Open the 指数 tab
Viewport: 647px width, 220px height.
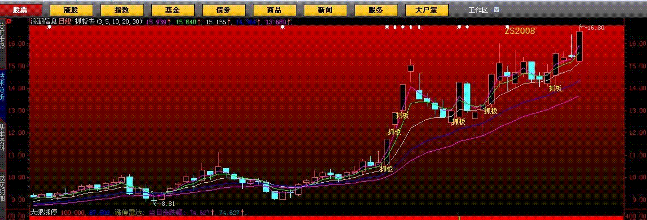[x=122, y=10]
